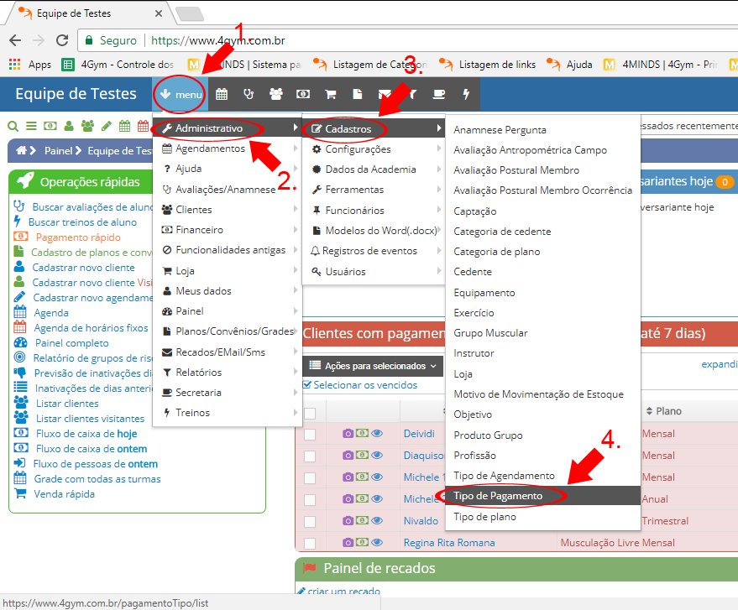Viewport: 738px width, 610px height.
Task: Check the checkbox in Deividi's row
Action: (310, 435)
